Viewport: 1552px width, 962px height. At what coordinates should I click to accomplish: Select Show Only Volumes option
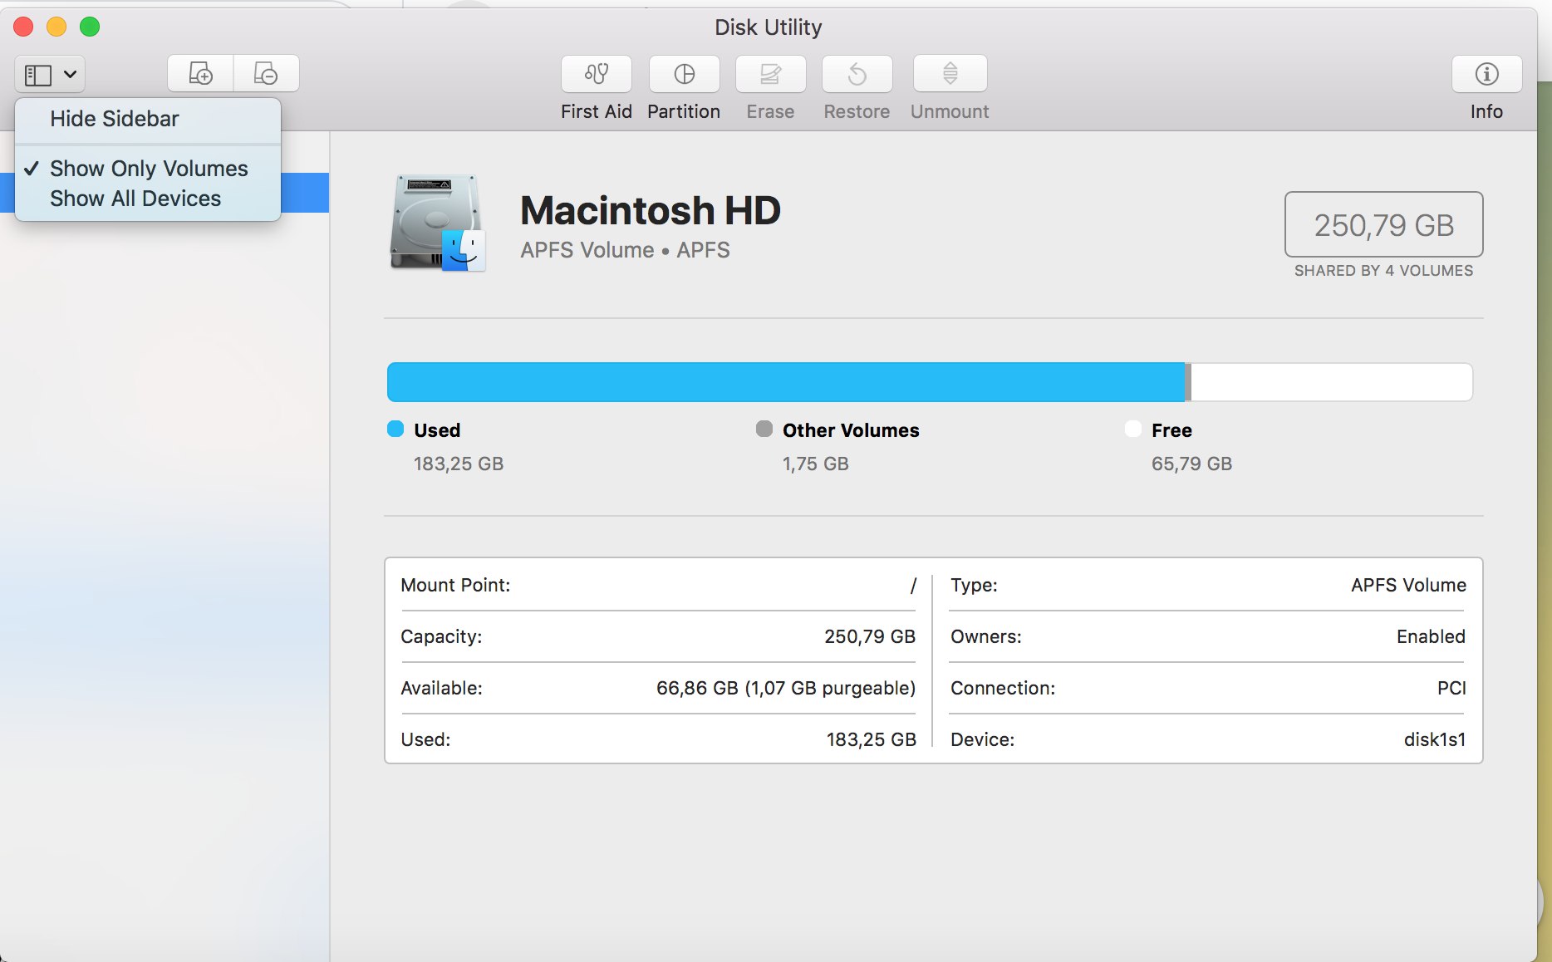point(148,169)
